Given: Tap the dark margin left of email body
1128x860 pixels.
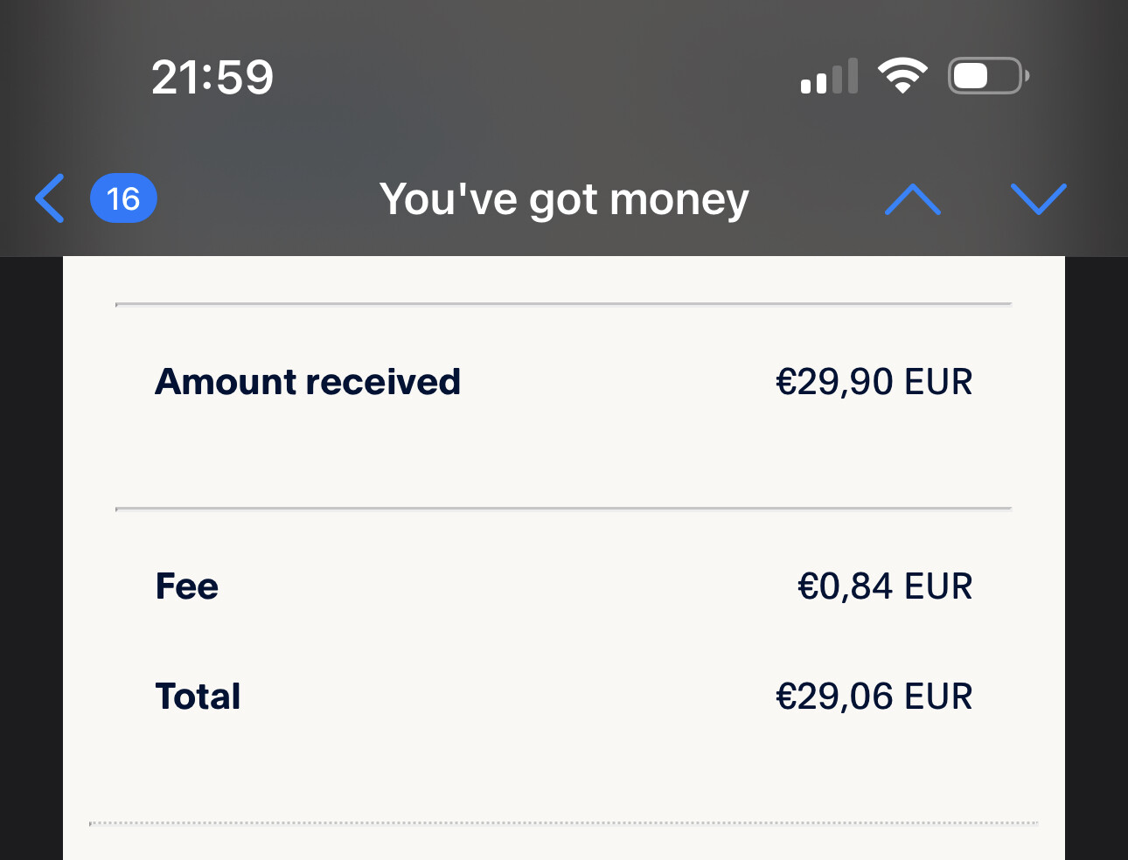Looking at the screenshot, I should click(31, 558).
